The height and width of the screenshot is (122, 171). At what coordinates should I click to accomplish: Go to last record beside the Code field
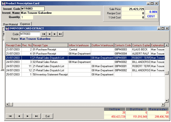tap(60, 34)
